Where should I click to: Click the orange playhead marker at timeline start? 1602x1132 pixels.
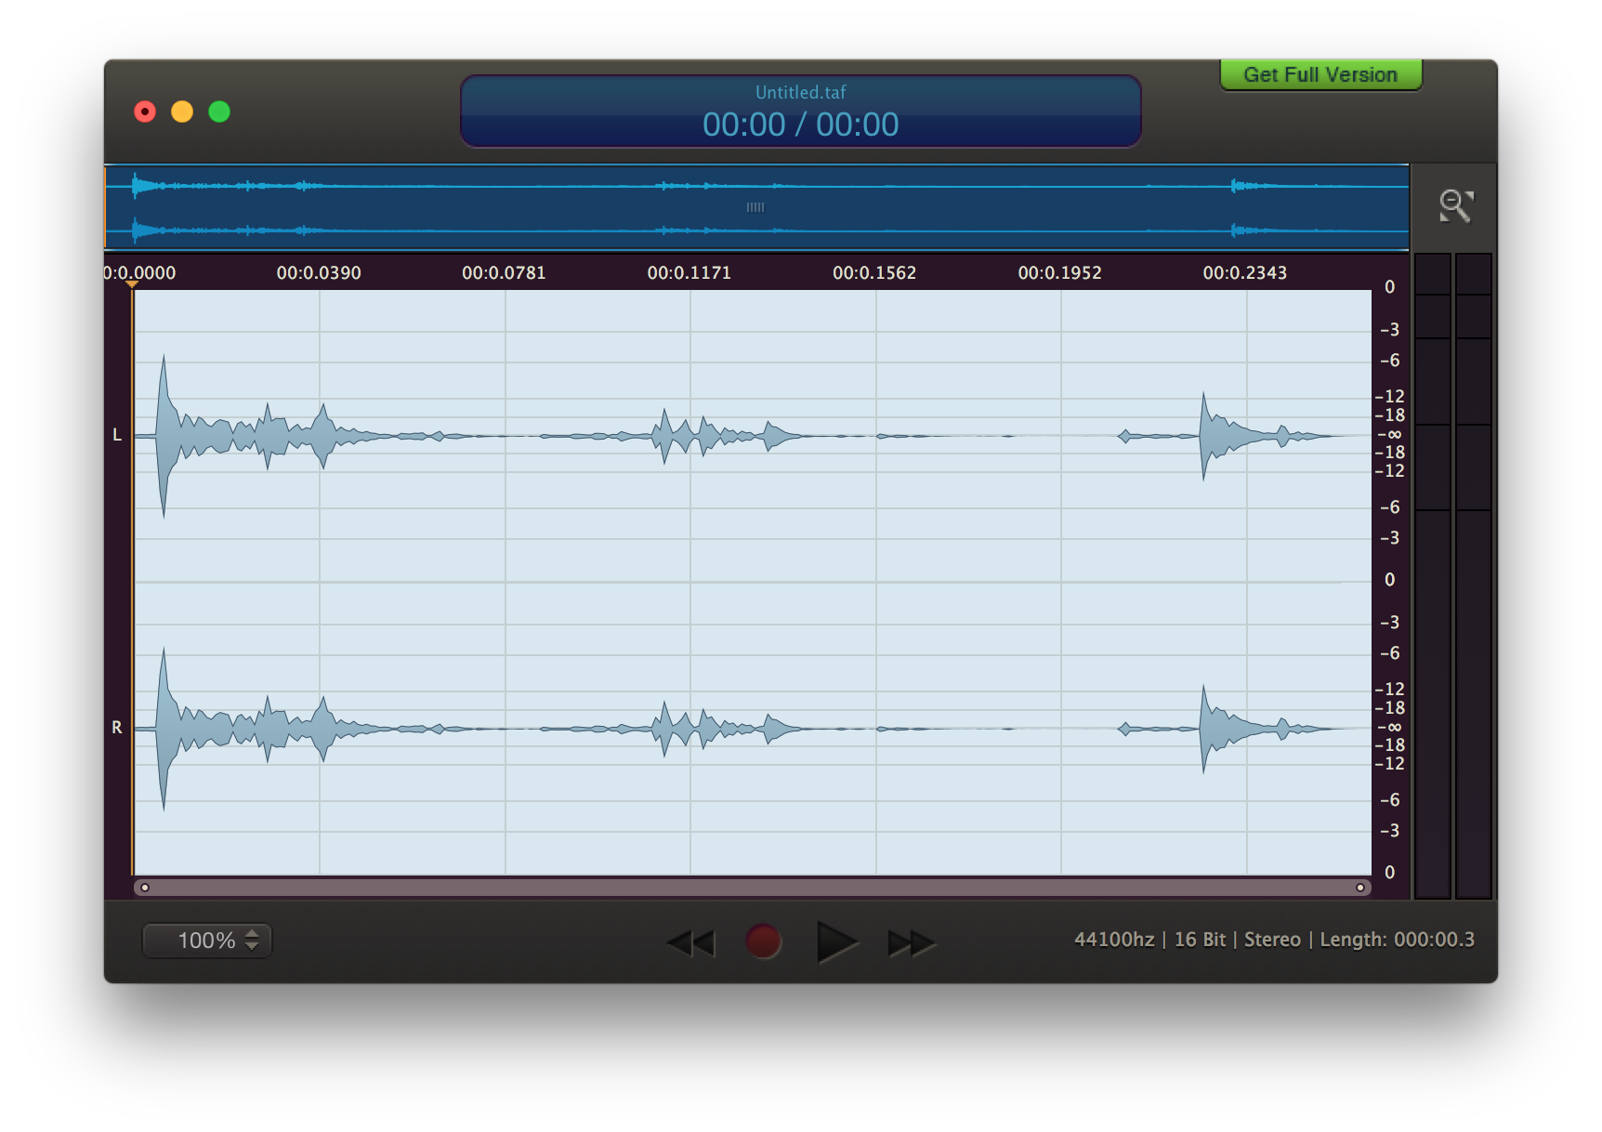pos(132,283)
